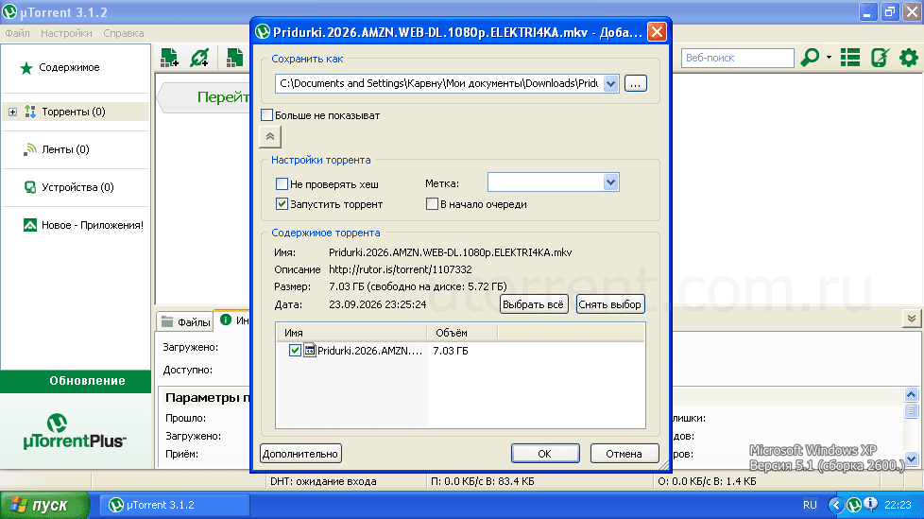924x519 pixels.
Task: Open the search provider dropdown arrow
Action: [x=829, y=58]
